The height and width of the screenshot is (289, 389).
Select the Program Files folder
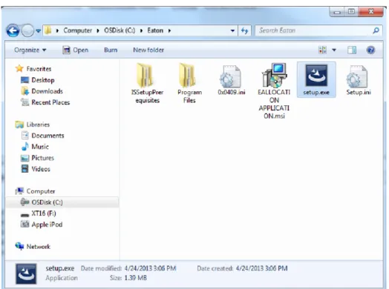point(189,83)
